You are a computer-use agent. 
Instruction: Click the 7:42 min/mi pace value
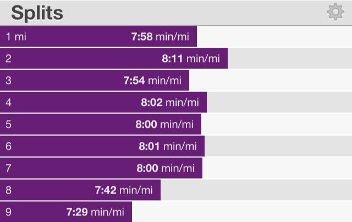coord(124,190)
